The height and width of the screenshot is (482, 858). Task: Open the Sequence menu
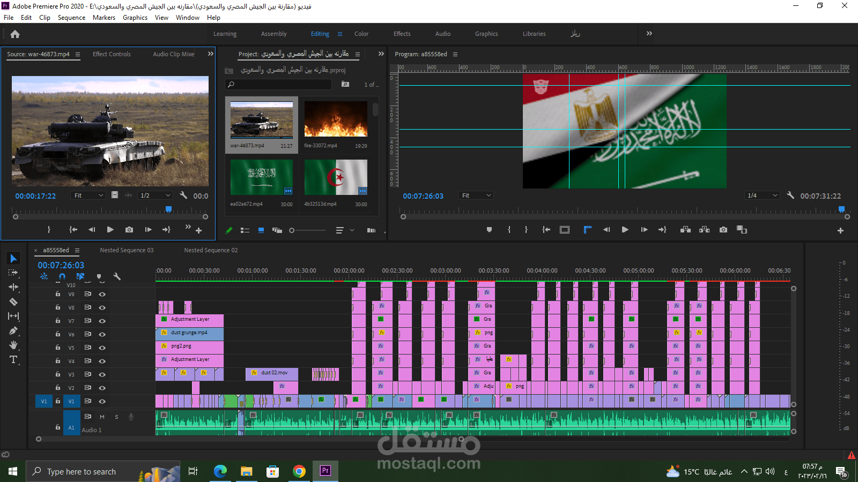tap(71, 18)
